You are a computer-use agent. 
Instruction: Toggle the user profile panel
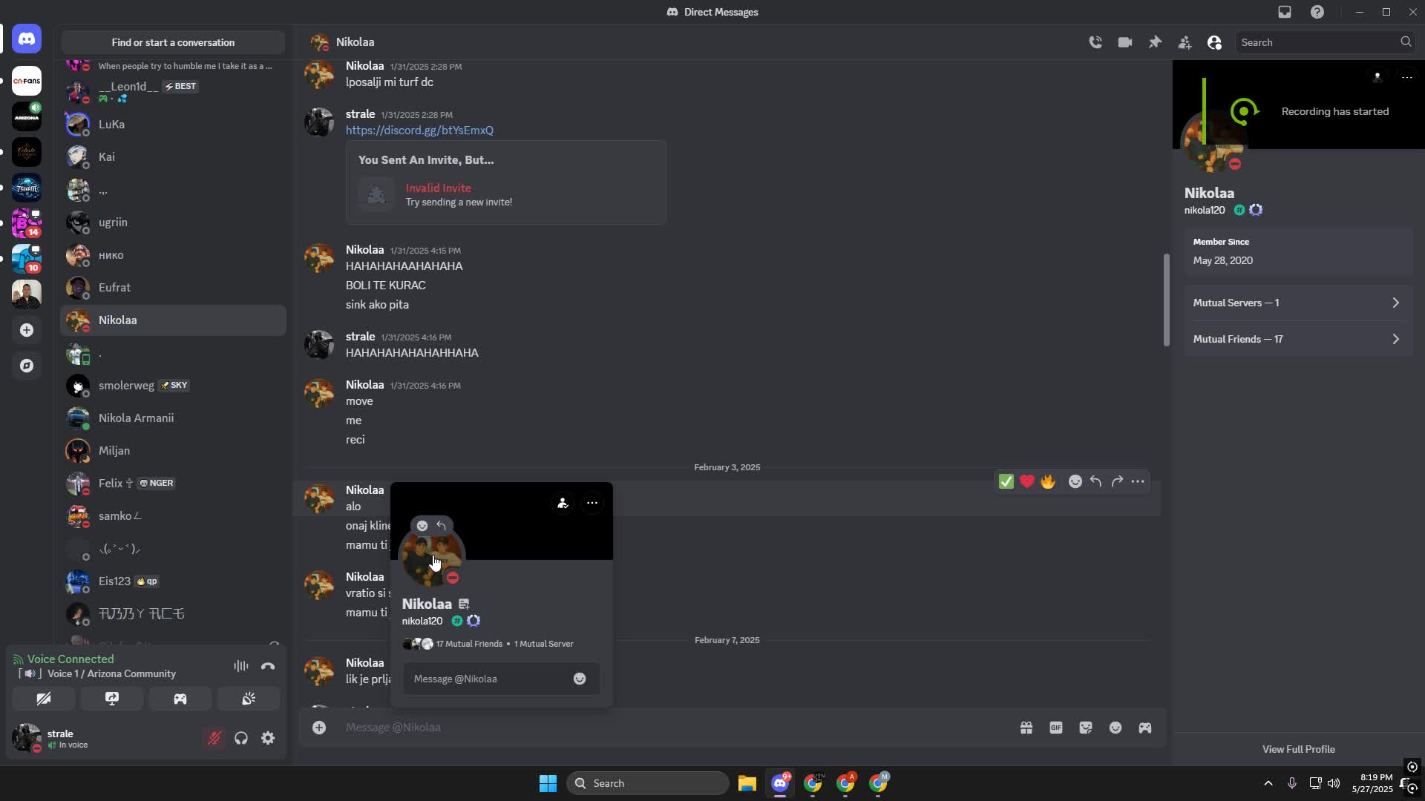pos(1214,42)
